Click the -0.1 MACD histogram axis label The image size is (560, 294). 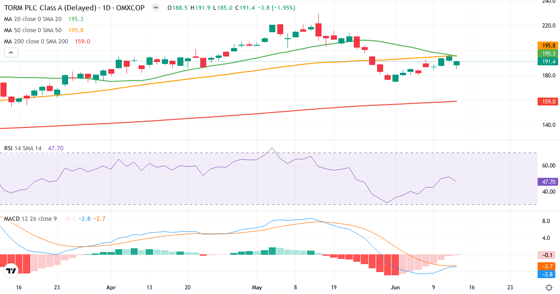[x=548, y=255]
